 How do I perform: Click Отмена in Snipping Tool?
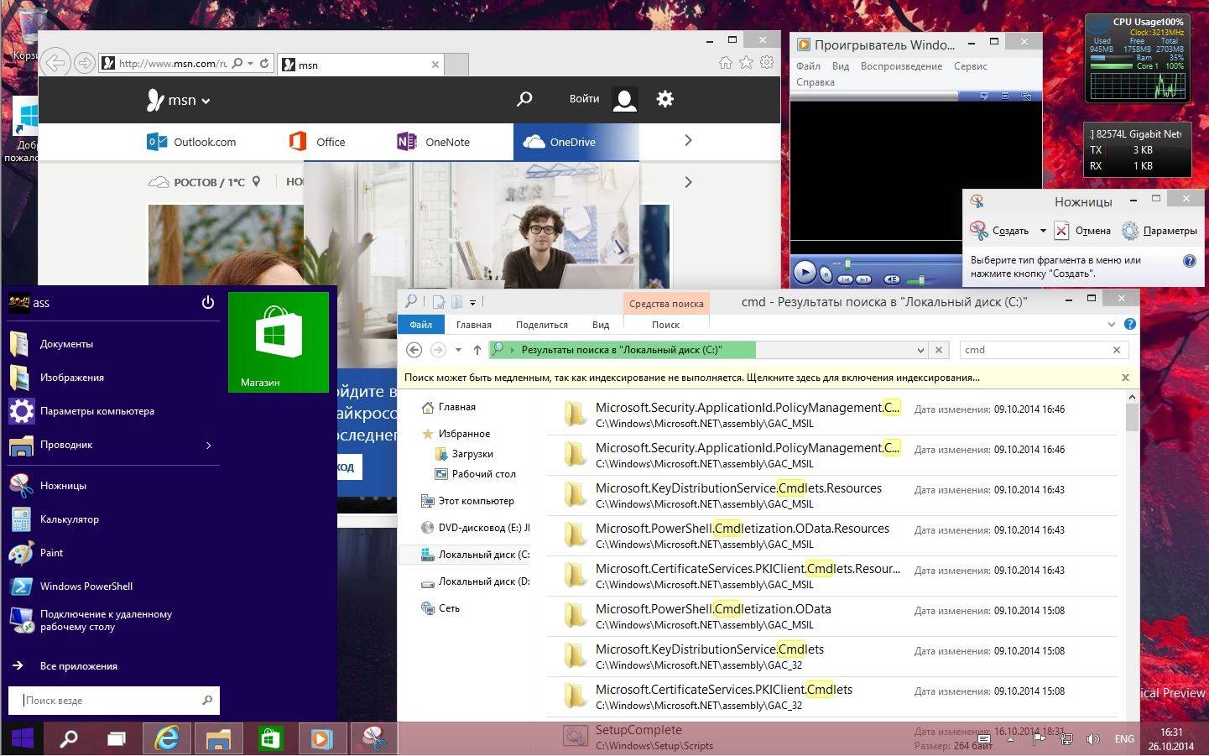pyautogui.click(x=1082, y=231)
